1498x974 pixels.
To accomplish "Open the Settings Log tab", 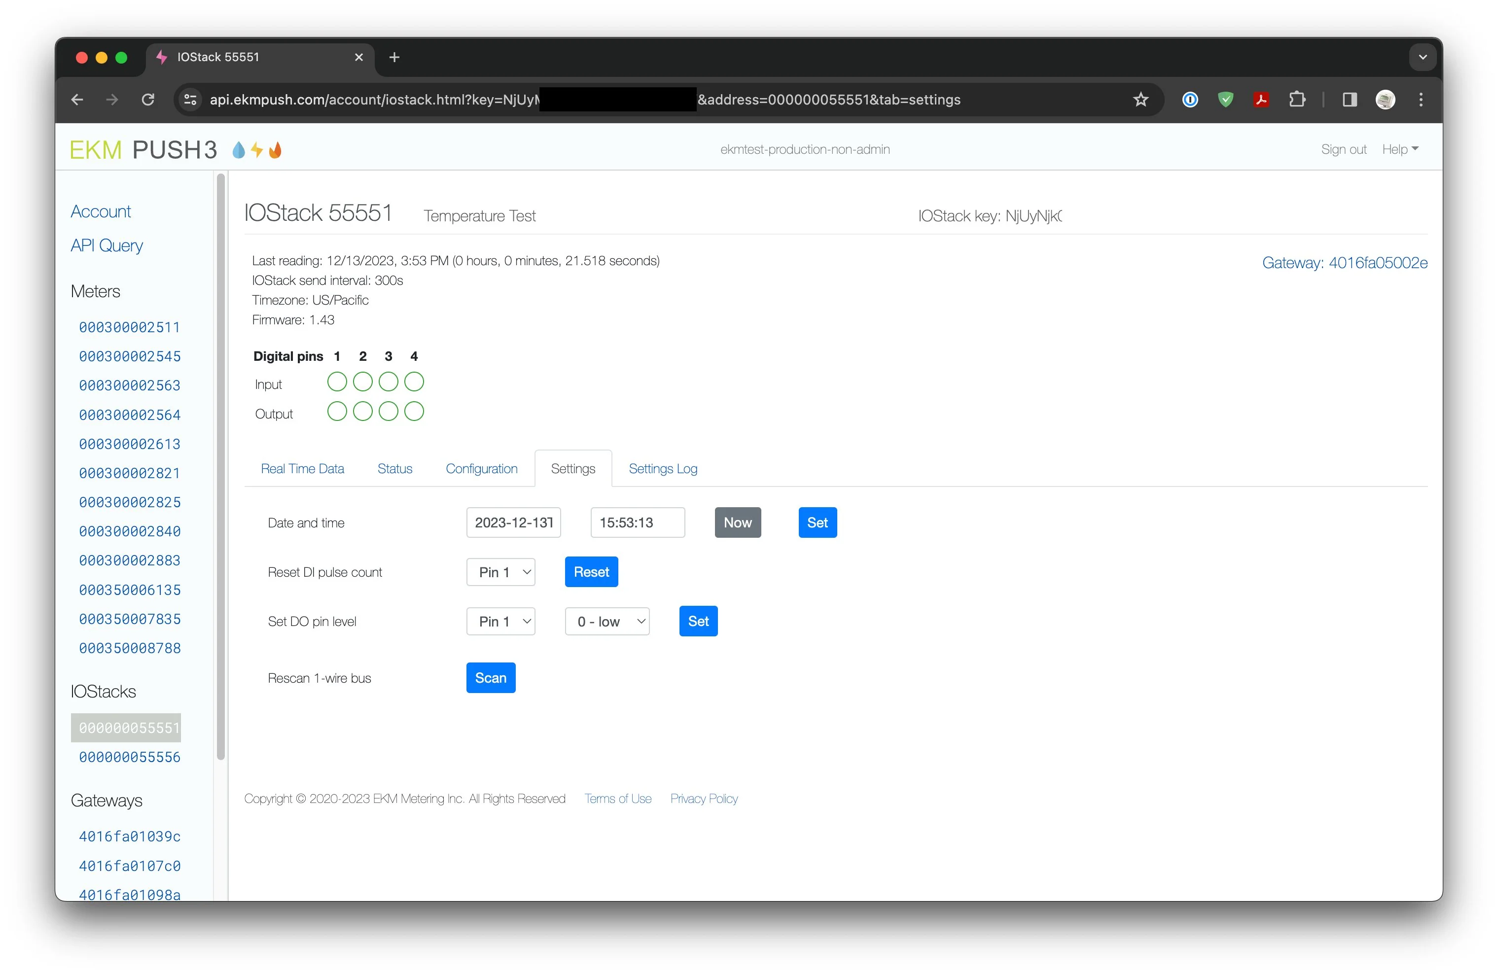I will [662, 469].
